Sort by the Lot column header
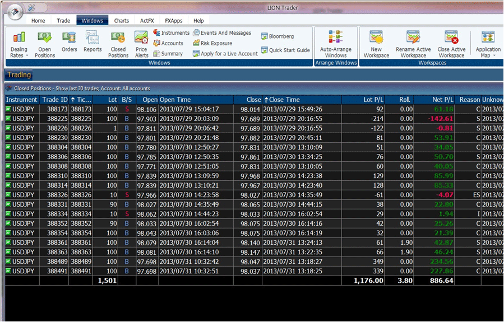The image size is (504, 322). pos(106,100)
